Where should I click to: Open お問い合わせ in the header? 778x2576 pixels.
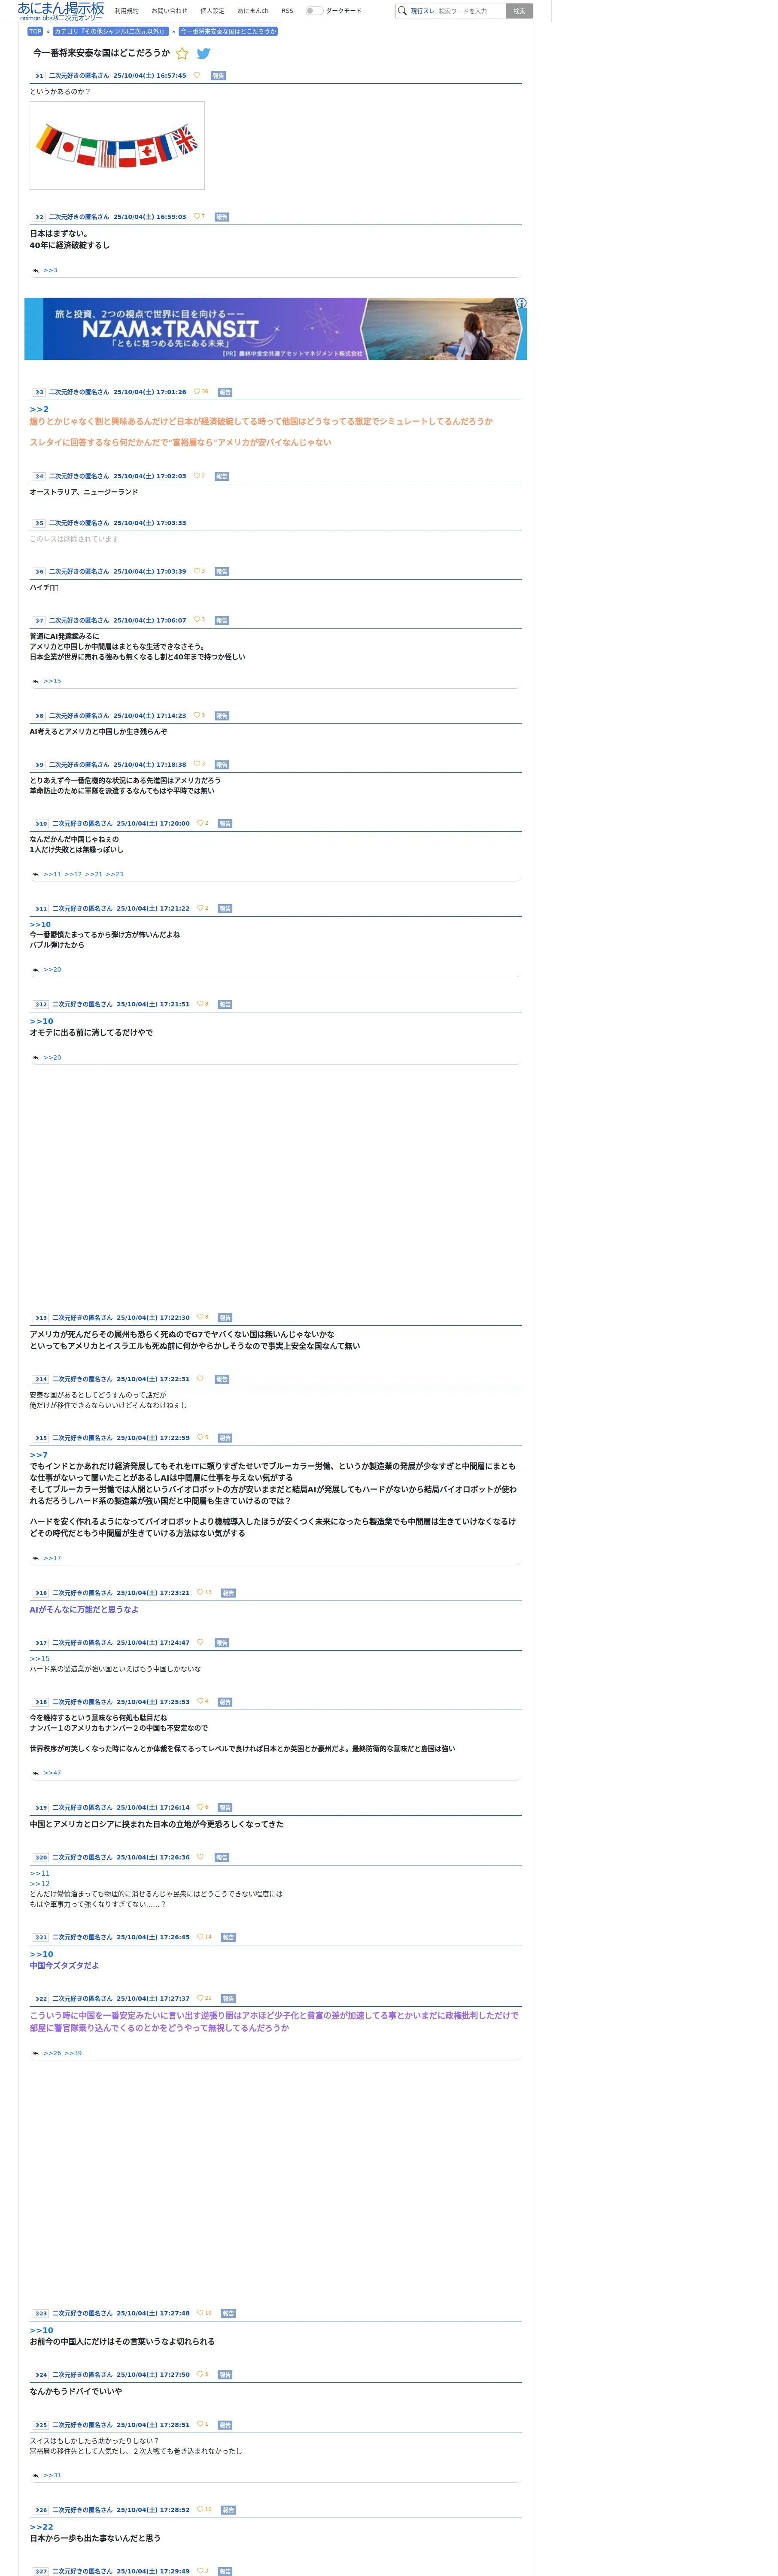(x=169, y=11)
